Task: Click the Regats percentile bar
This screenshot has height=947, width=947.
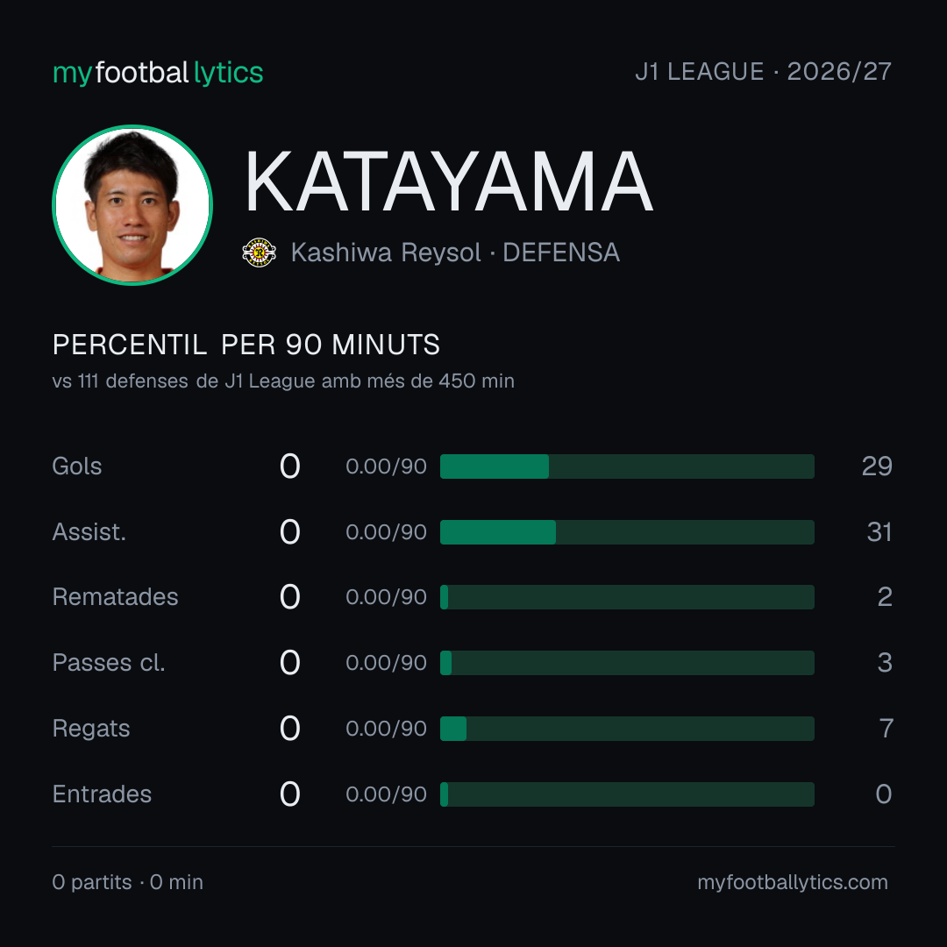Action: [627, 729]
